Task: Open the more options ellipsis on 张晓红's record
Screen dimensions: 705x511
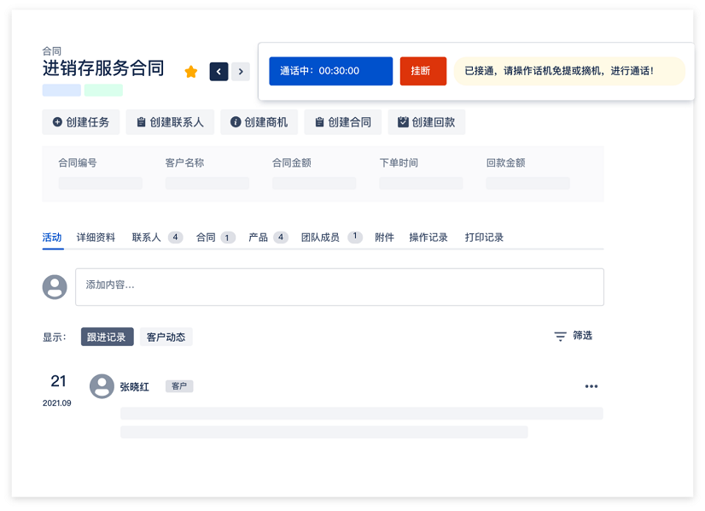Action: click(x=591, y=385)
